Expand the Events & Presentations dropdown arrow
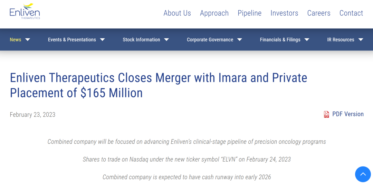 [x=102, y=40]
